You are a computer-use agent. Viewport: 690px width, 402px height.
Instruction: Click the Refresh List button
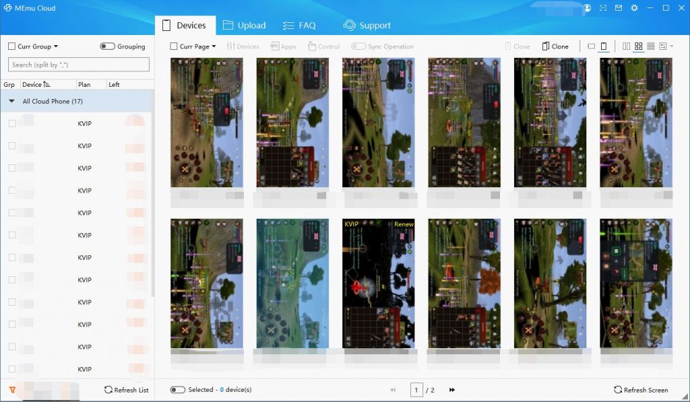pos(126,390)
